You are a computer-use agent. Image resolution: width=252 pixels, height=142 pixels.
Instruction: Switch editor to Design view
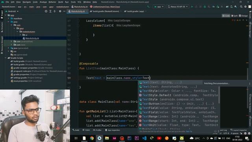tap(243, 16)
